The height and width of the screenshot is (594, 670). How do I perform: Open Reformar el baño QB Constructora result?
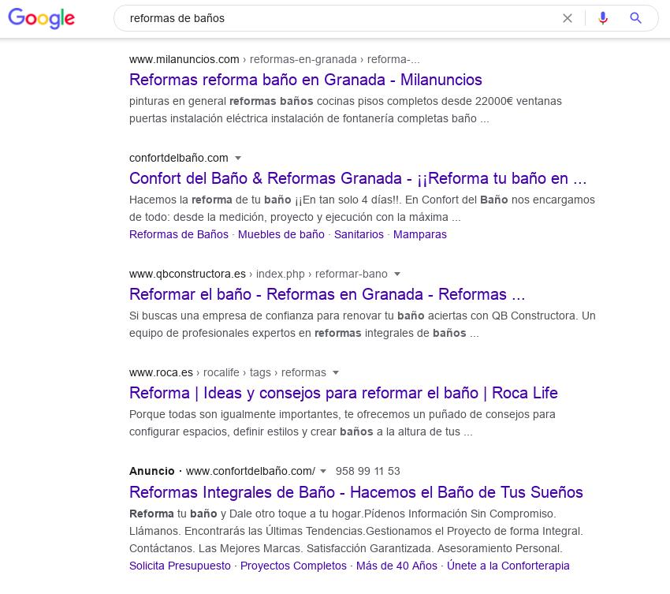click(x=326, y=294)
